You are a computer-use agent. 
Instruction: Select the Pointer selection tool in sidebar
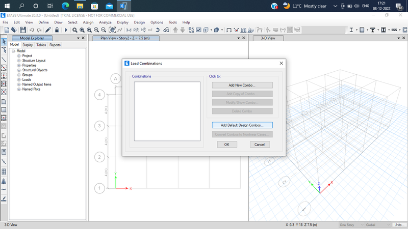[4, 41]
